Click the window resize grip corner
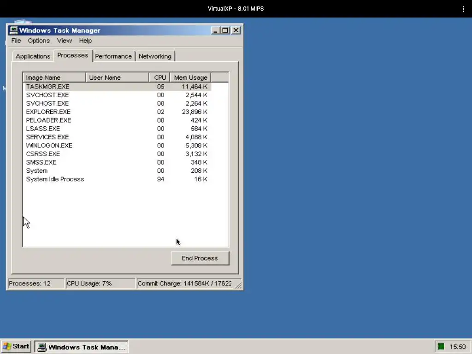472x354 pixels. [x=238, y=285]
